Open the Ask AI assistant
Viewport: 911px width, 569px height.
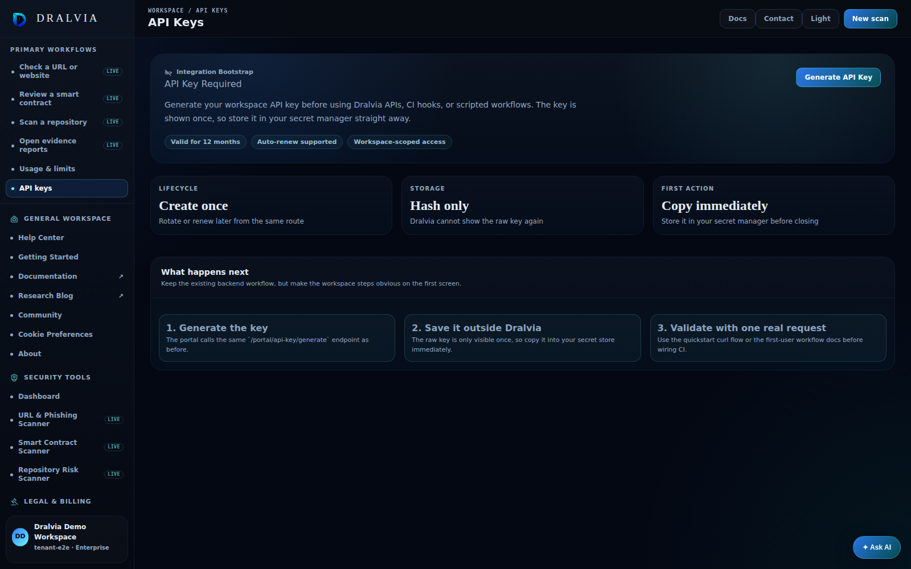pos(877,547)
